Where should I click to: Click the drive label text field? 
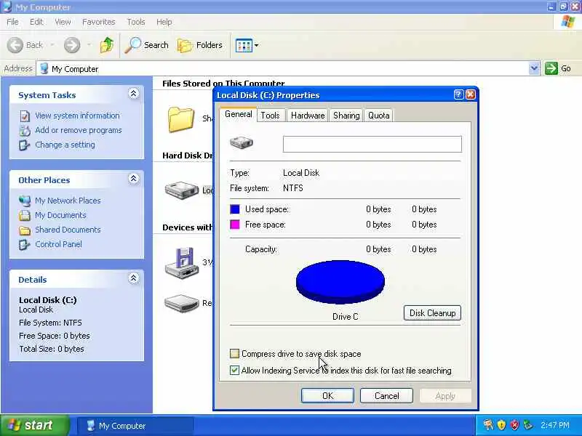point(372,144)
